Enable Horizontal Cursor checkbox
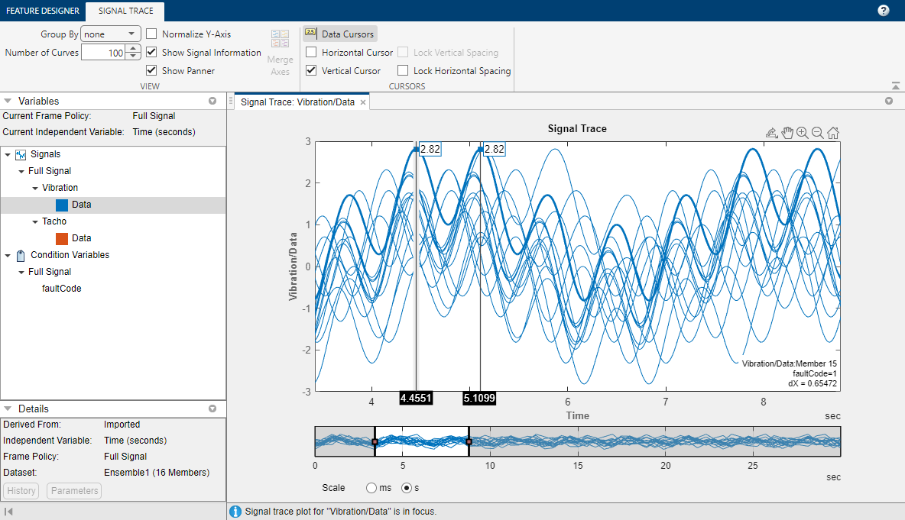905x520 pixels. [x=311, y=53]
